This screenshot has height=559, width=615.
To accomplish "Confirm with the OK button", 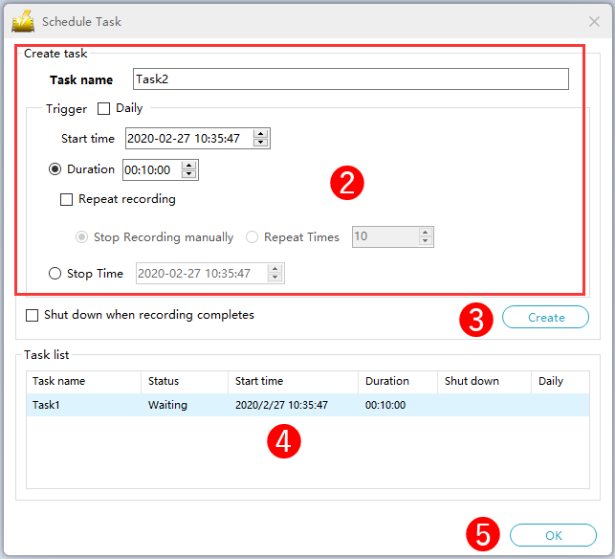I will click(x=553, y=535).
